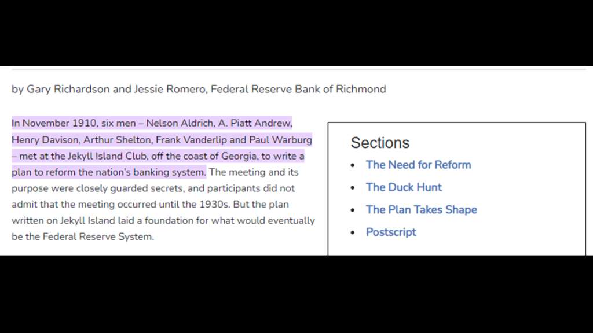Open the Postscript section link
The image size is (593, 333).
pyautogui.click(x=391, y=232)
